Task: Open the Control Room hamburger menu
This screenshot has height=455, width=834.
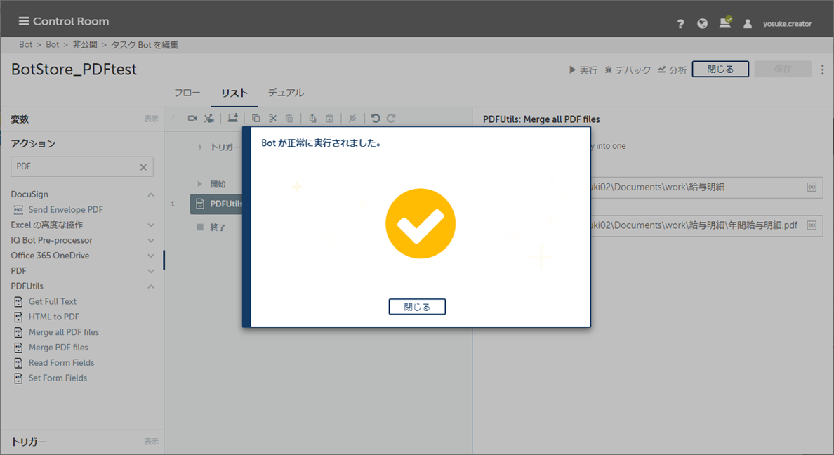Action: click(x=24, y=21)
